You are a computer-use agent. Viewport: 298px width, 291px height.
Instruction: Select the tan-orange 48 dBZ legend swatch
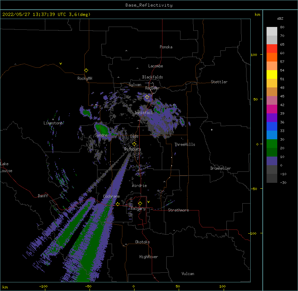(x=272, y=92)
